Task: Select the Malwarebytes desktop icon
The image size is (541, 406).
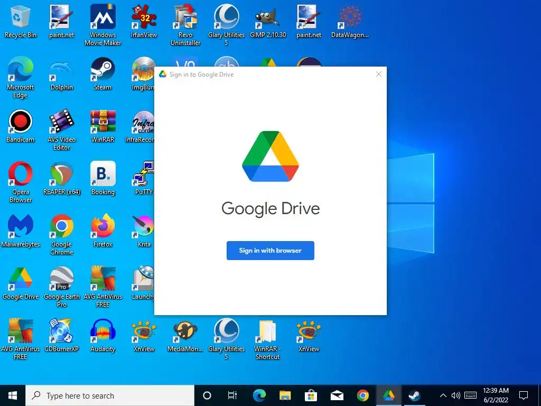Action: click(21, 231)
